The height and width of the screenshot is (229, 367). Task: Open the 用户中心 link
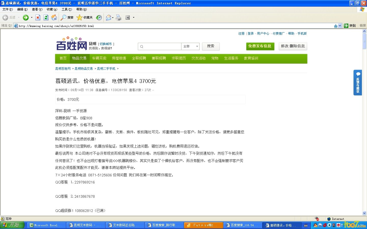click(x=263, y=34)
